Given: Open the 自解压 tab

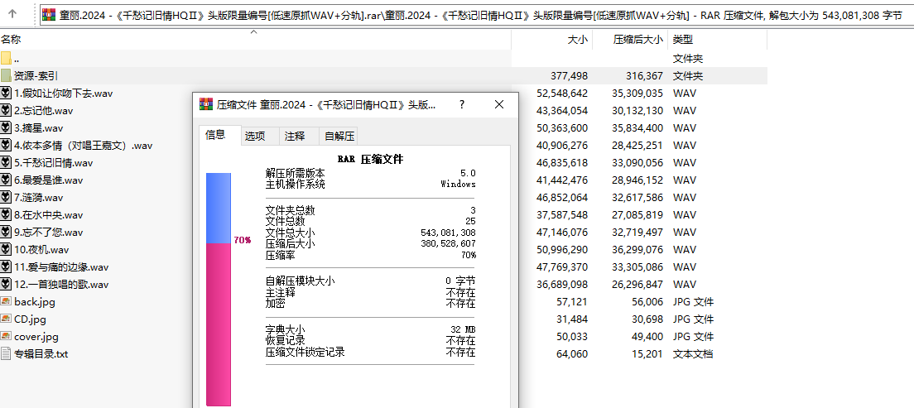Looking at the screenshot, I should tap(339, 137).
